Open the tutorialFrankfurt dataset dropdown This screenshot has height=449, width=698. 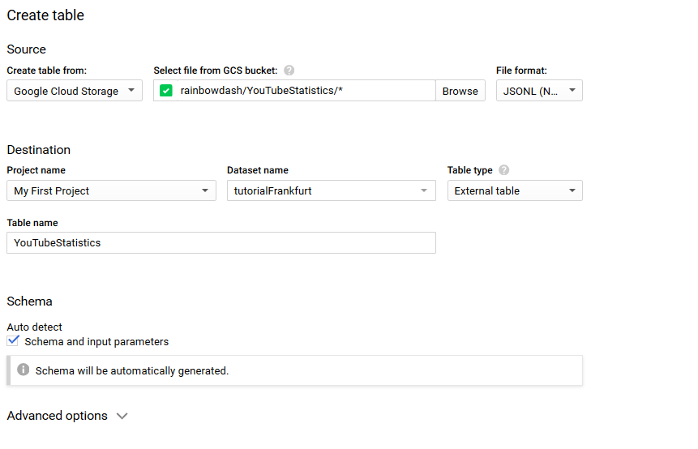pos(332,191)
